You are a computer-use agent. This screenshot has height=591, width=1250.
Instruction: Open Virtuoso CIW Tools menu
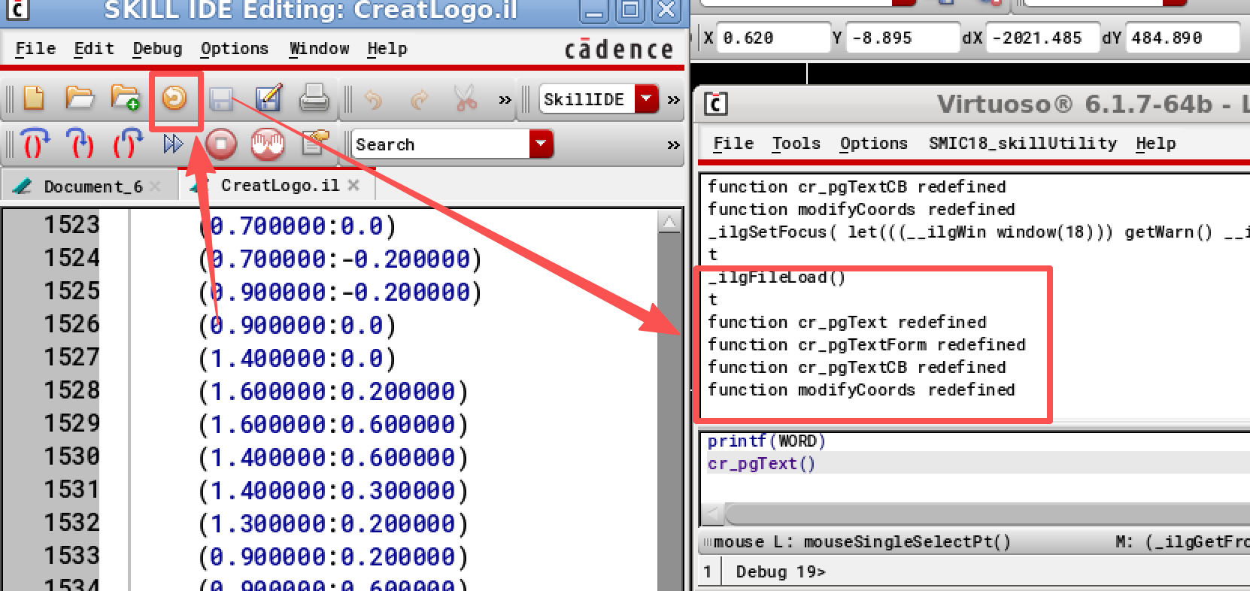coord(796,144)
